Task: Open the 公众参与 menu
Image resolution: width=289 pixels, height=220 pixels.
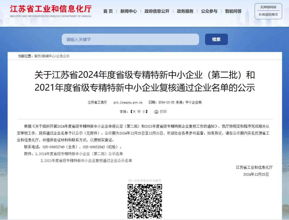Action: pos(209,11)
